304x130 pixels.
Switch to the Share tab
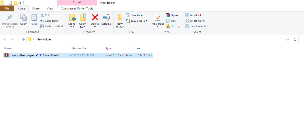pyautogui.click(x=36, y=8)
